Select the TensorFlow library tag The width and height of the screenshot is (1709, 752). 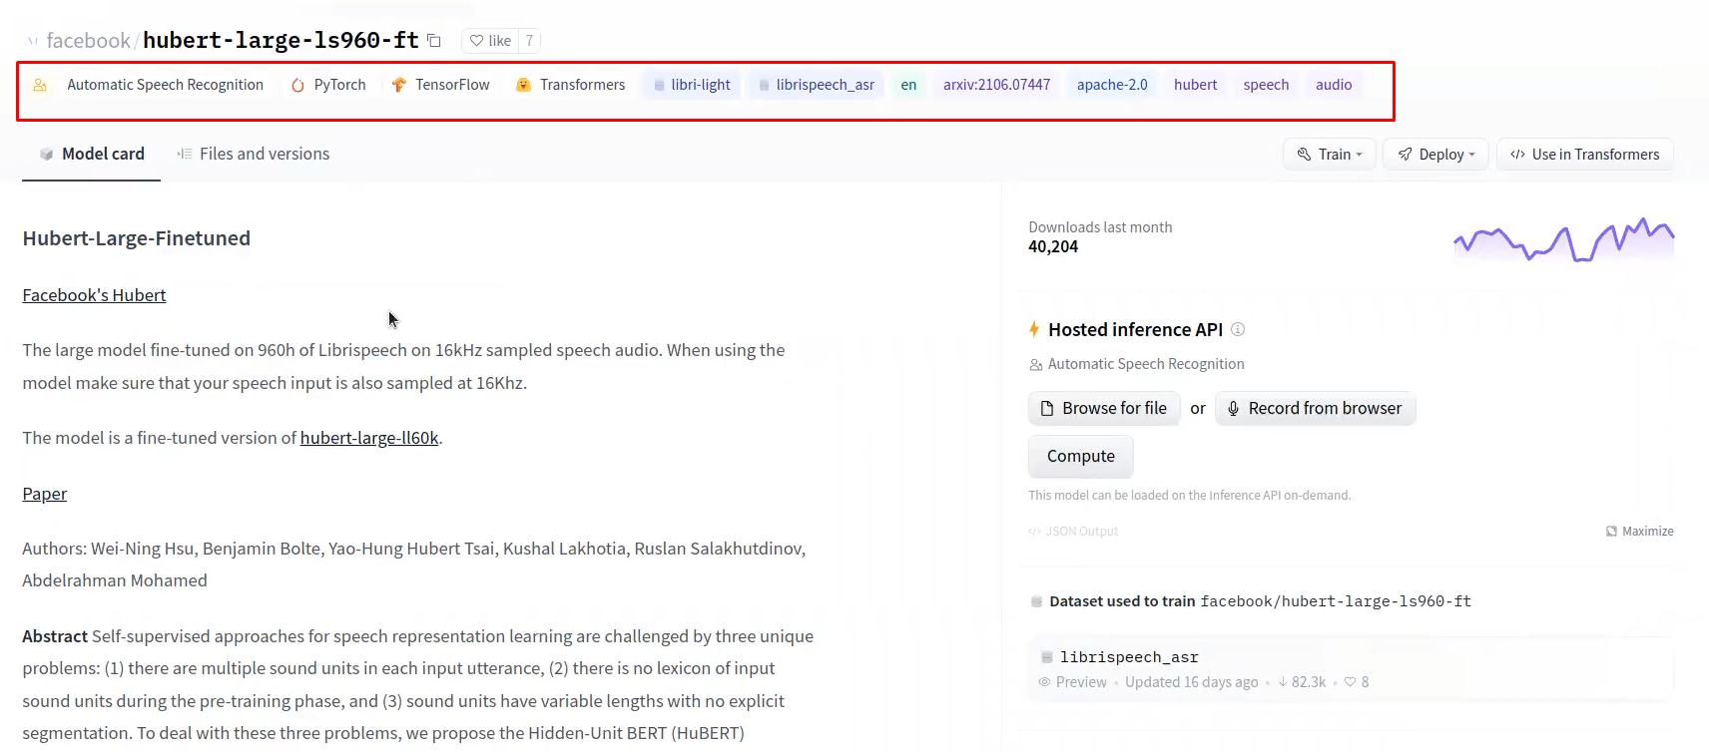pos(440,85)
